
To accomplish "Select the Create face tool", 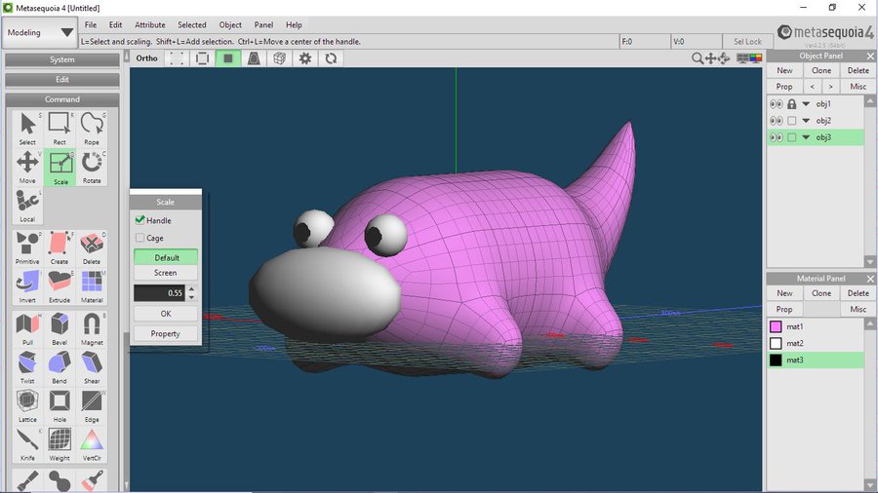I will (60, 247).
